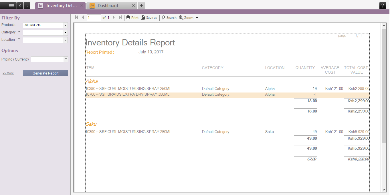Jump to last report page

(120, 17)
